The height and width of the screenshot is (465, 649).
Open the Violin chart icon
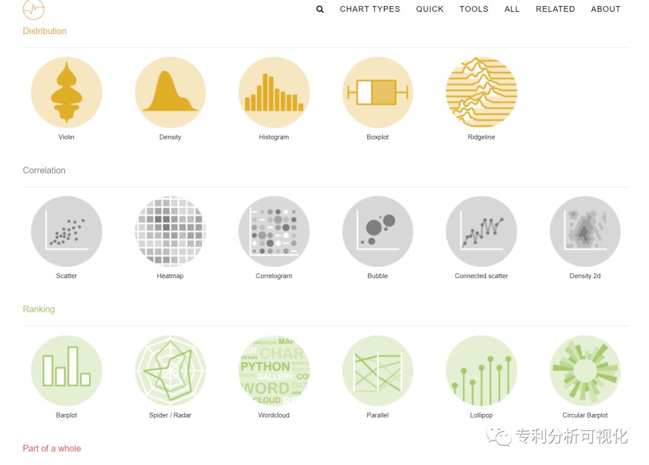(67, 93)
